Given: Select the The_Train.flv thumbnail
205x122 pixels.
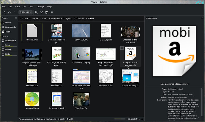Looking at the screenshot, I should click(x=81, y=99).
